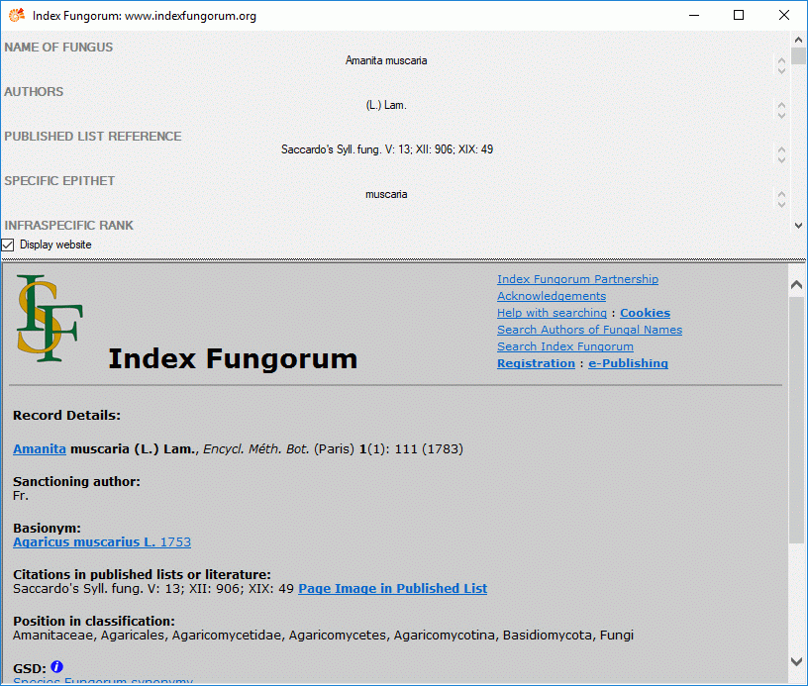Click the SPECIFIC EPITHET label

(x=59, y=181)
